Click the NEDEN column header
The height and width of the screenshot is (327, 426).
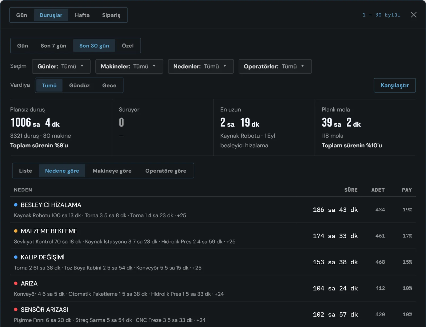(23, 190)
